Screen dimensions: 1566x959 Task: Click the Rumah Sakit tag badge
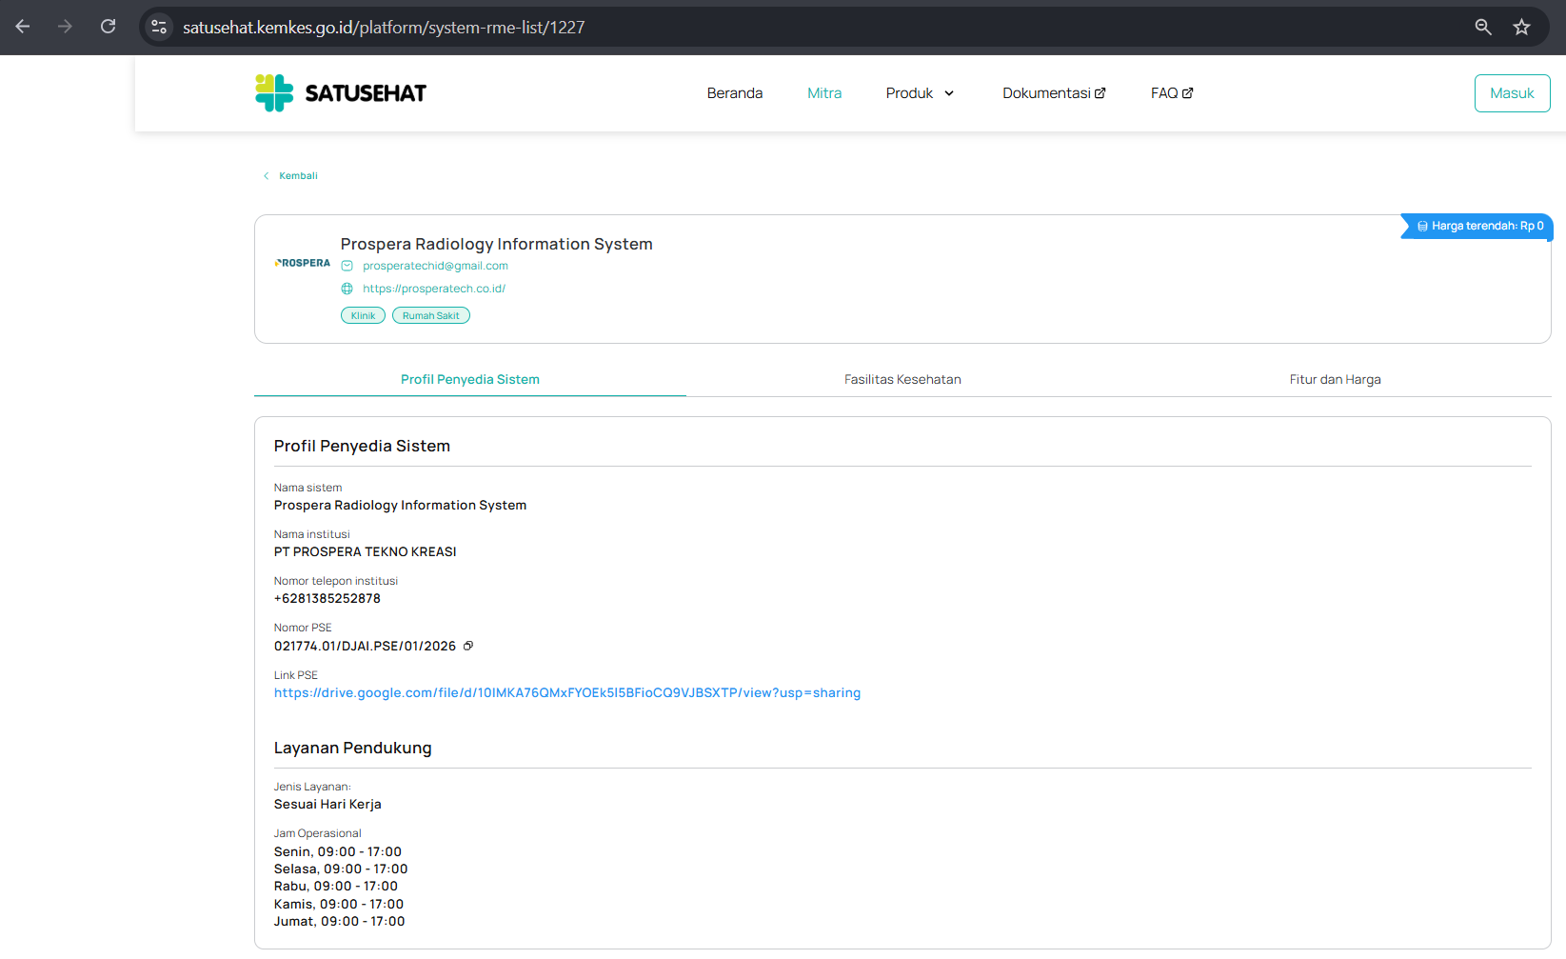point(431,316)
